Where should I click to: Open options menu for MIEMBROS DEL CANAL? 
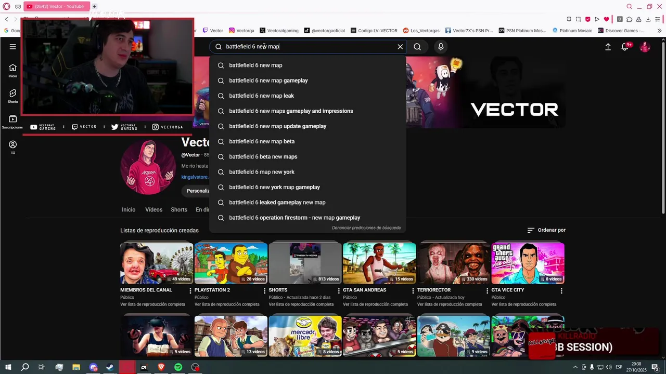click(x=190, y=291)
